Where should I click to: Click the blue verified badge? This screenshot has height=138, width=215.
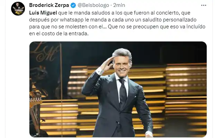coord(73,5)
